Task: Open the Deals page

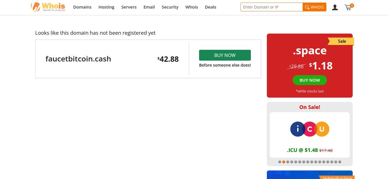Action: tap(211, 7)
